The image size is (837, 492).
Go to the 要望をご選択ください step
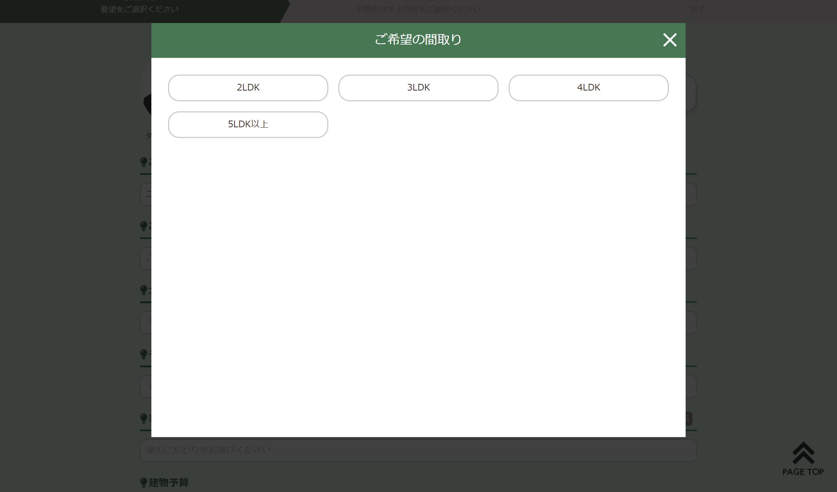139,9
